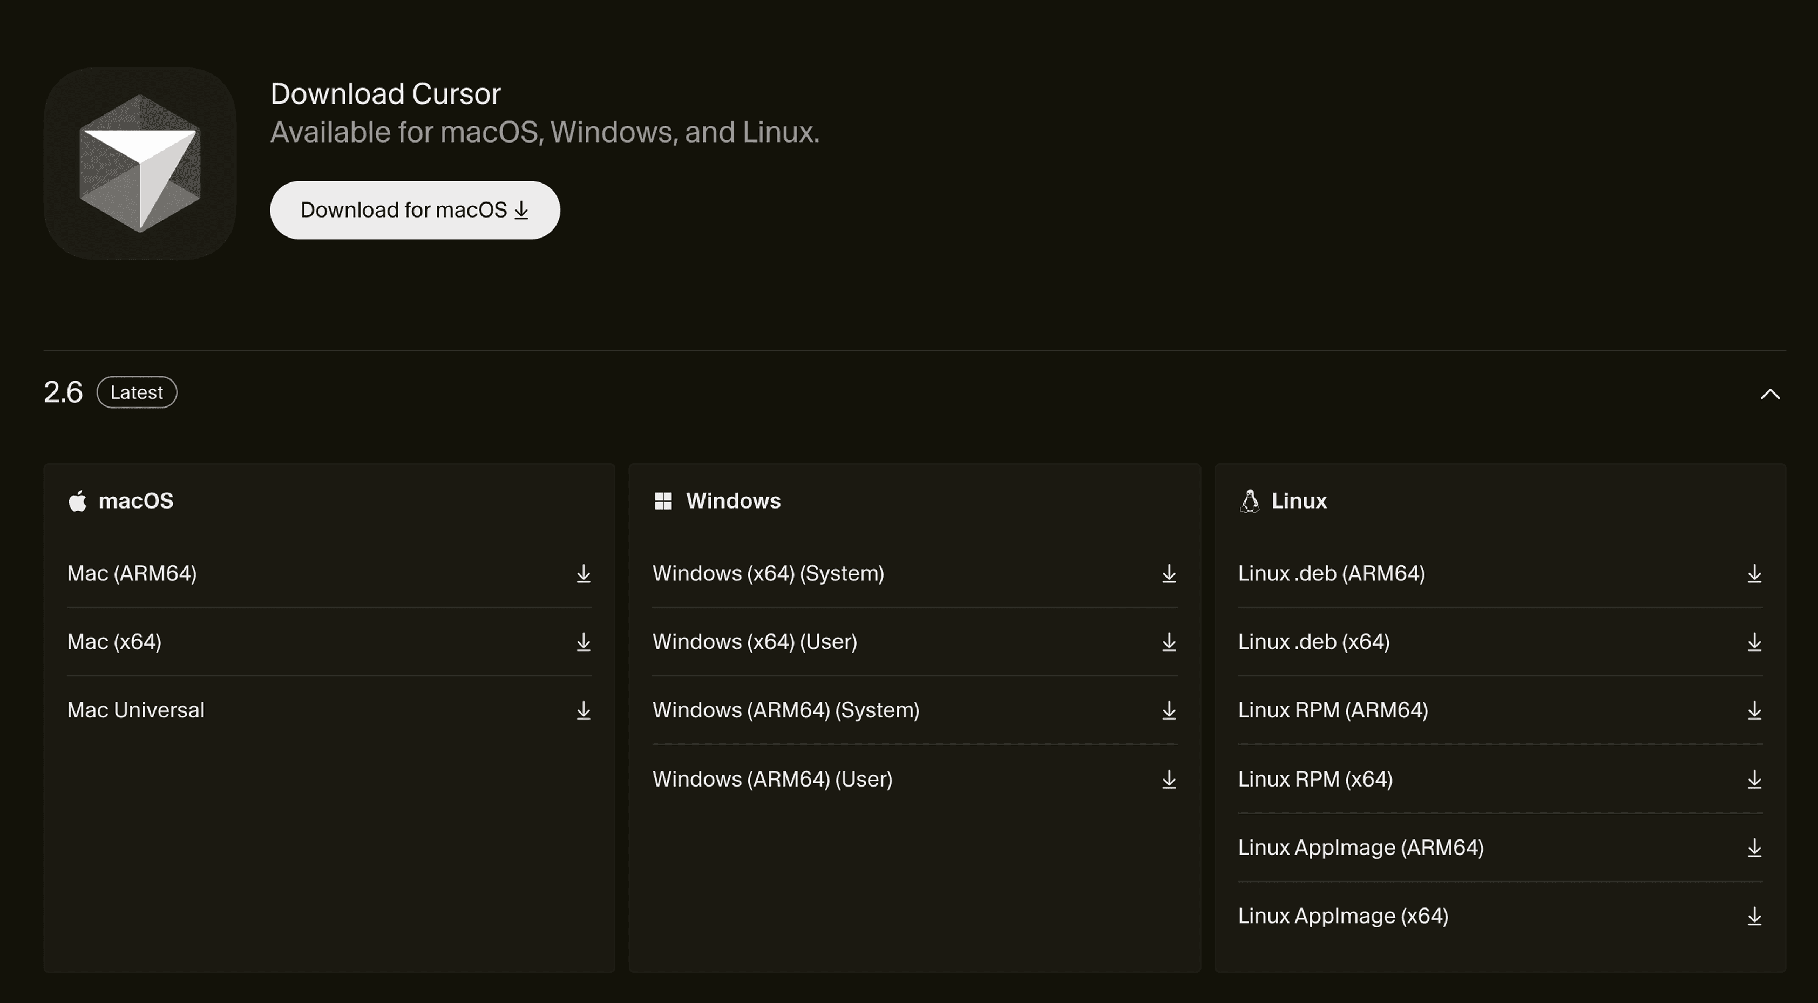Screen dimensions: 1818x1003
Task: Collapse the 2.6 version section chevron
Action: 1769,394
